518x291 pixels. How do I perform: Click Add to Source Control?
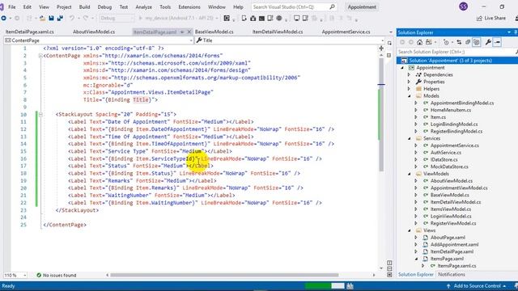click(x=477, y=286)
